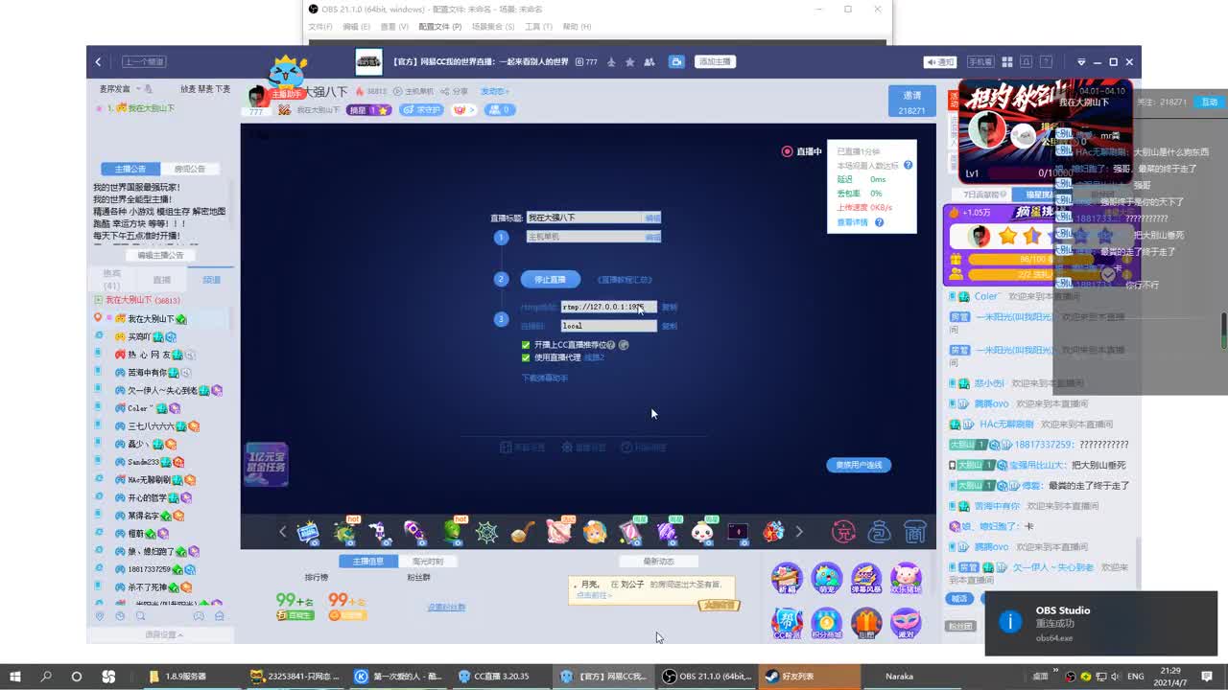Open the 派对 party mask icon
This screenshot has height=690, width=1228.
[x=905, y=623]
